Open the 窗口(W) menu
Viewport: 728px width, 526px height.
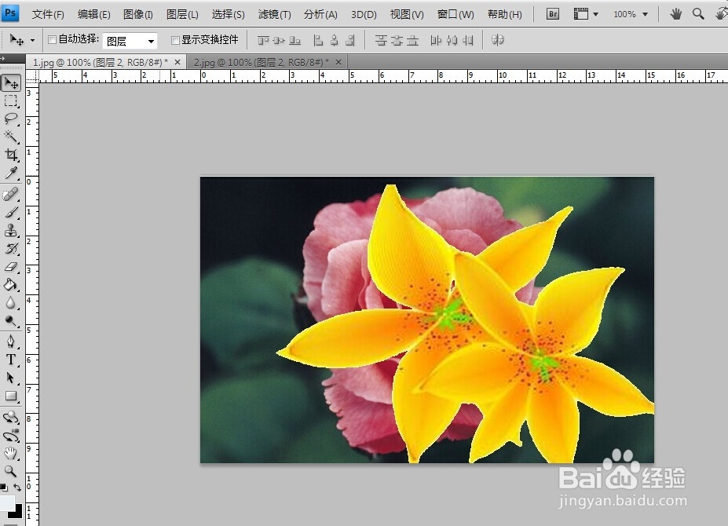455,14
